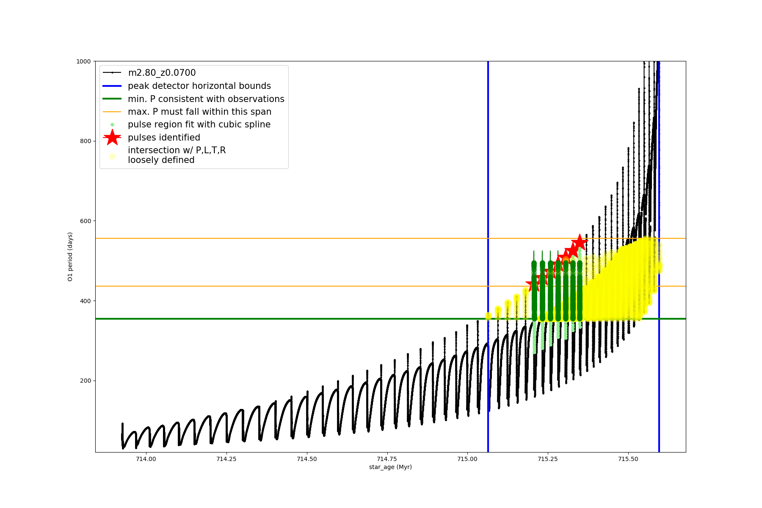Click 'min. P consistent with observations' label
The width and height of the screenshot is (762, 508).
click(206, 99)
